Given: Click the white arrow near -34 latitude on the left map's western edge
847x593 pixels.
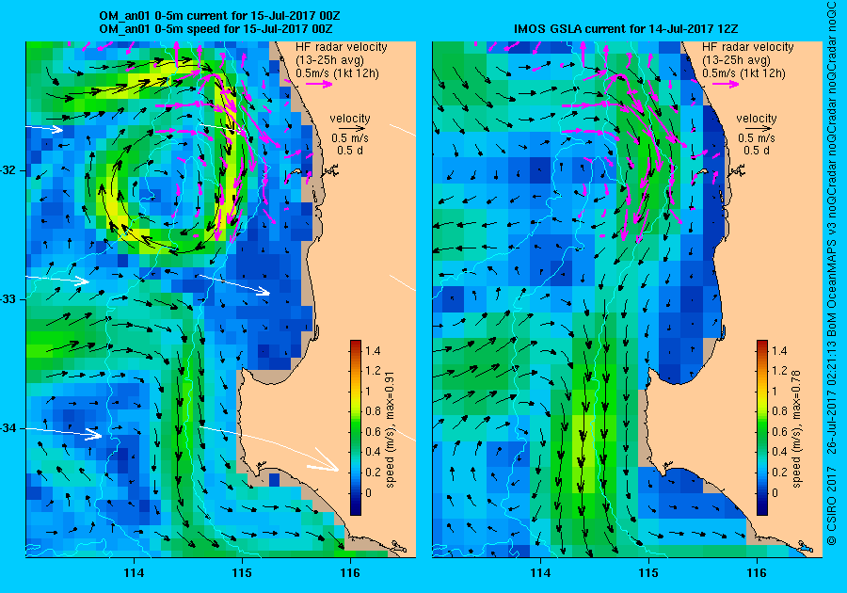Looking at the screenshot, I should pos(64,433).
